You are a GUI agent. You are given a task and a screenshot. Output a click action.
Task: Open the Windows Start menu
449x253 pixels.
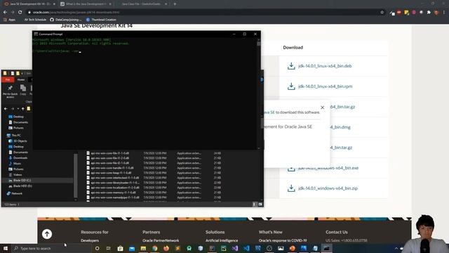[6, 248]
